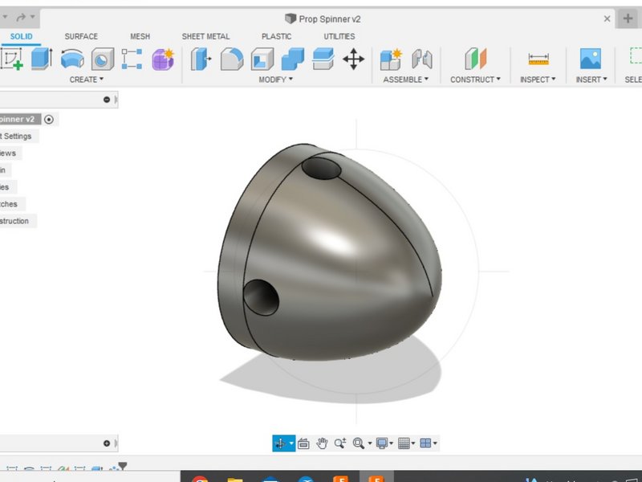Select the Document Settings browser row

(18, 136)
